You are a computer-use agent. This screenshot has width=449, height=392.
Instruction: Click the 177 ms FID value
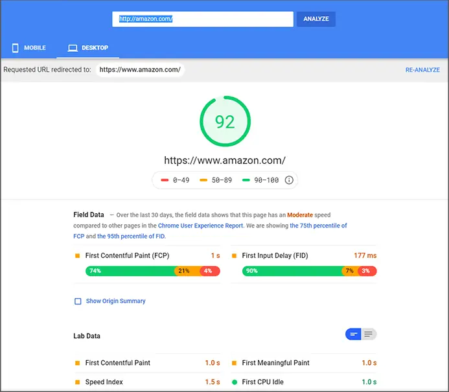365,255
